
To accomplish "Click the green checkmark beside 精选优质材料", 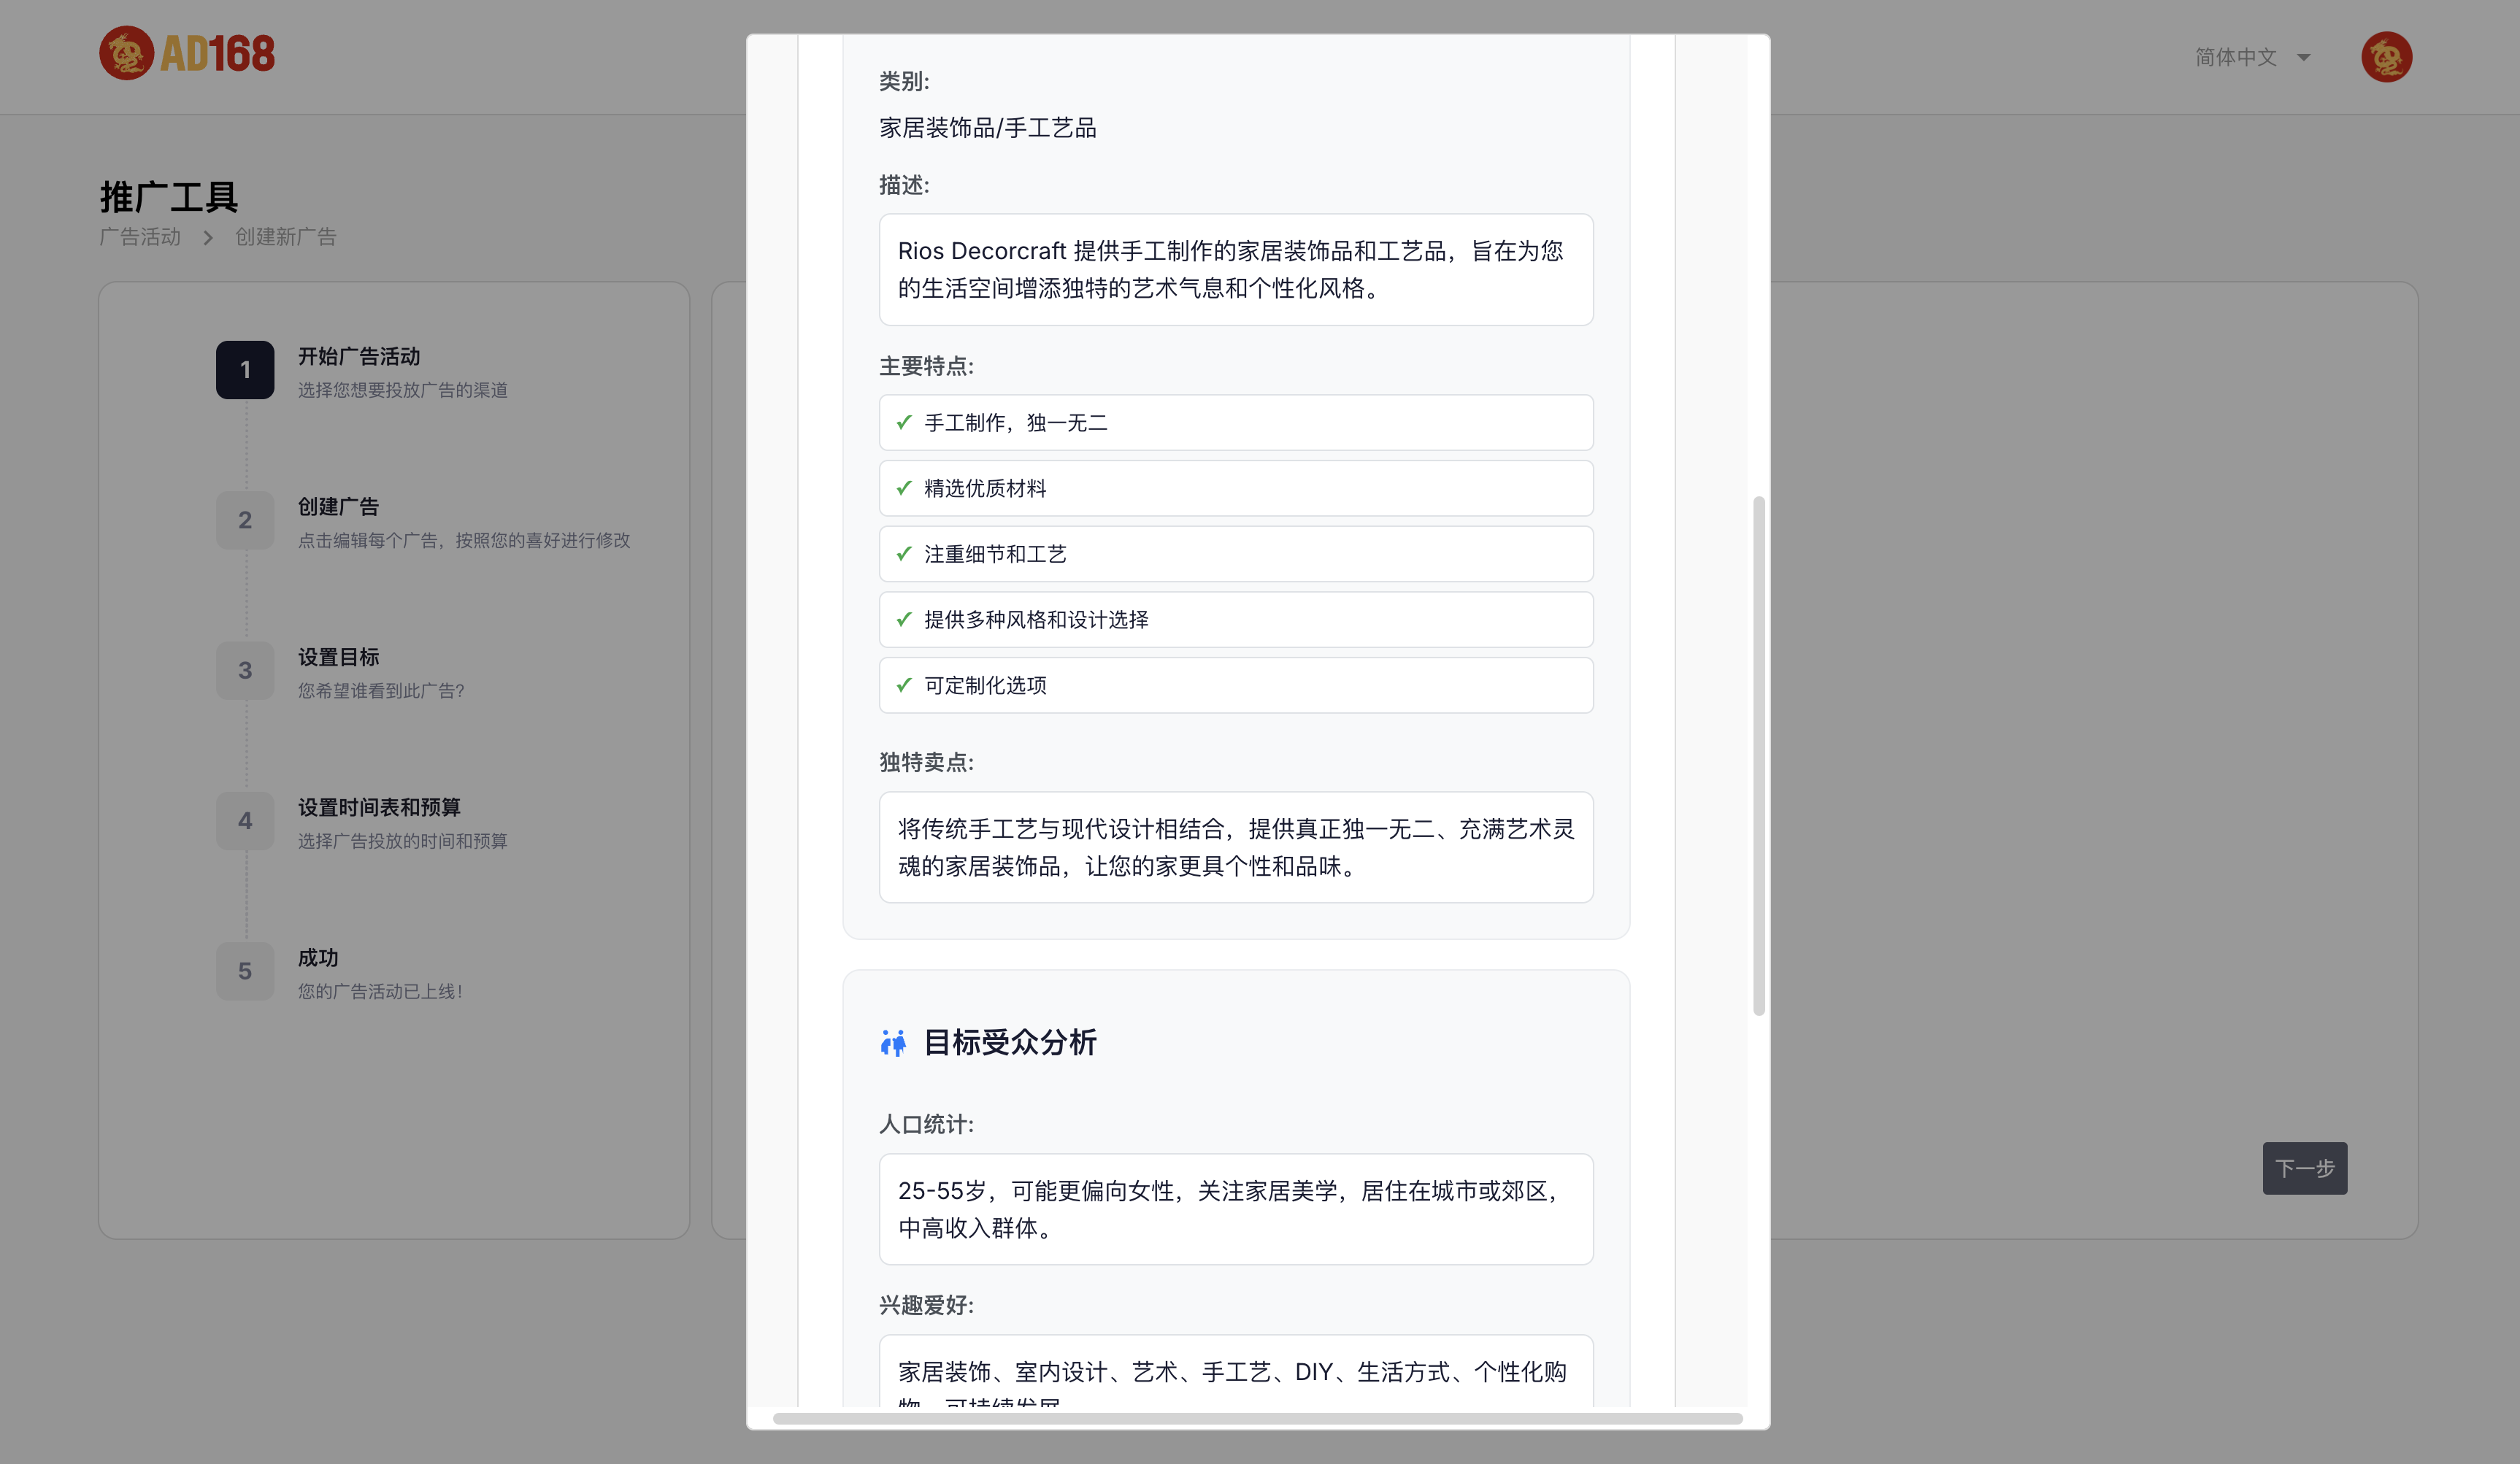I will pyautogui.click(x=904, y=488).
